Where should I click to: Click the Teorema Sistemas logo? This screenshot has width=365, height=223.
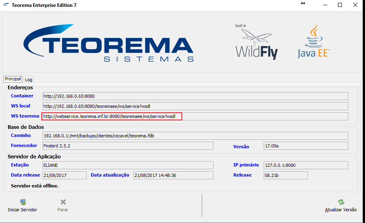[109, 43]
